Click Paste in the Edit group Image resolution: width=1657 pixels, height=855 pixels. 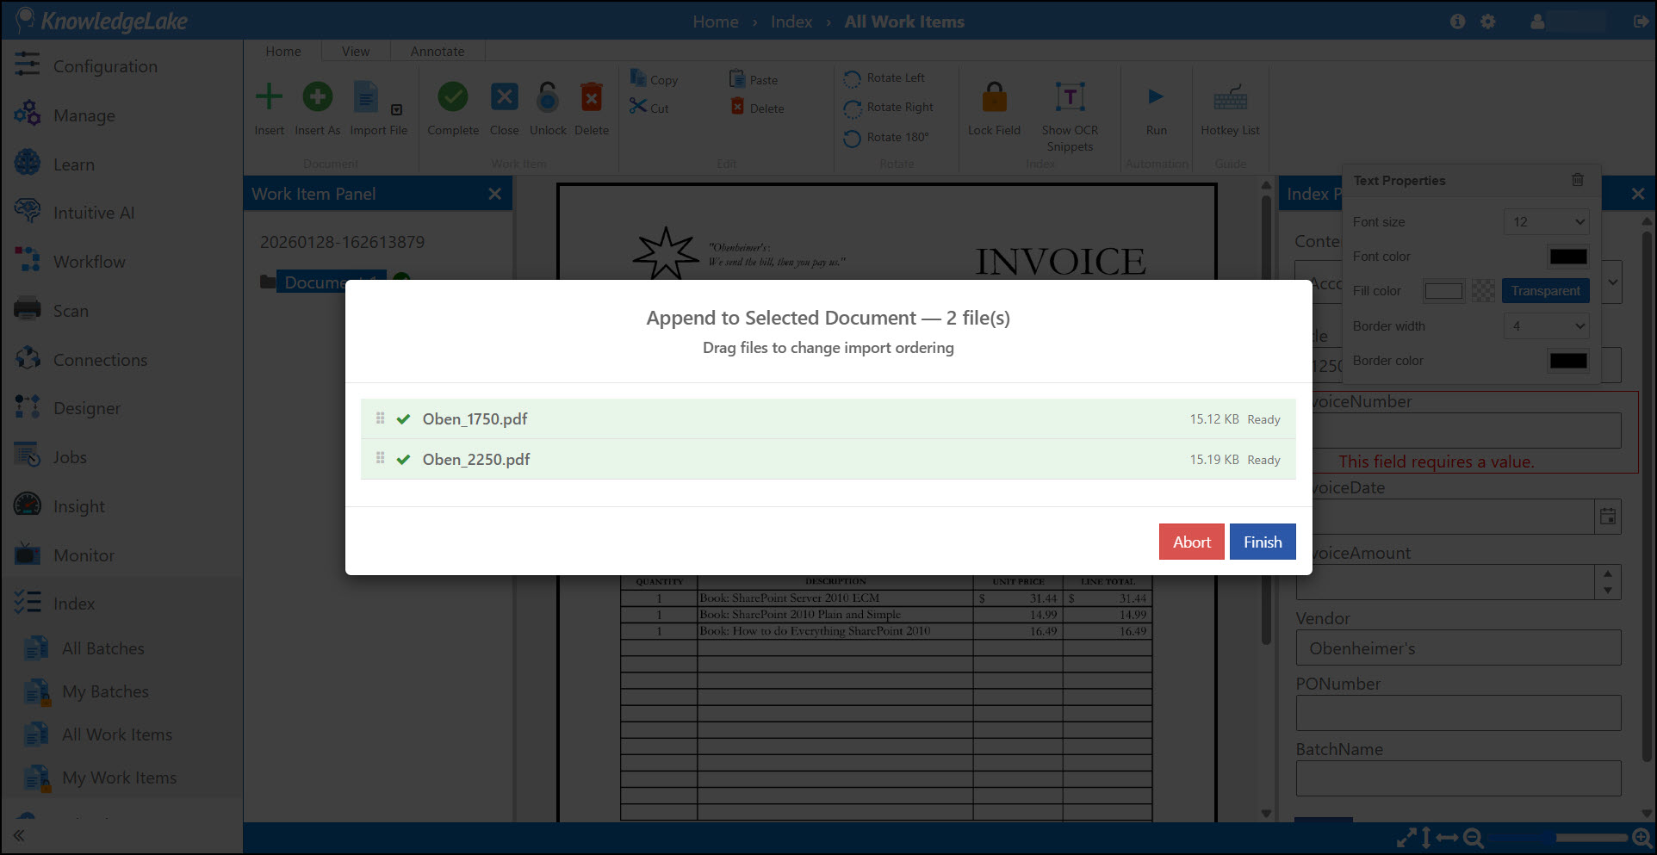tap(754, 79)
